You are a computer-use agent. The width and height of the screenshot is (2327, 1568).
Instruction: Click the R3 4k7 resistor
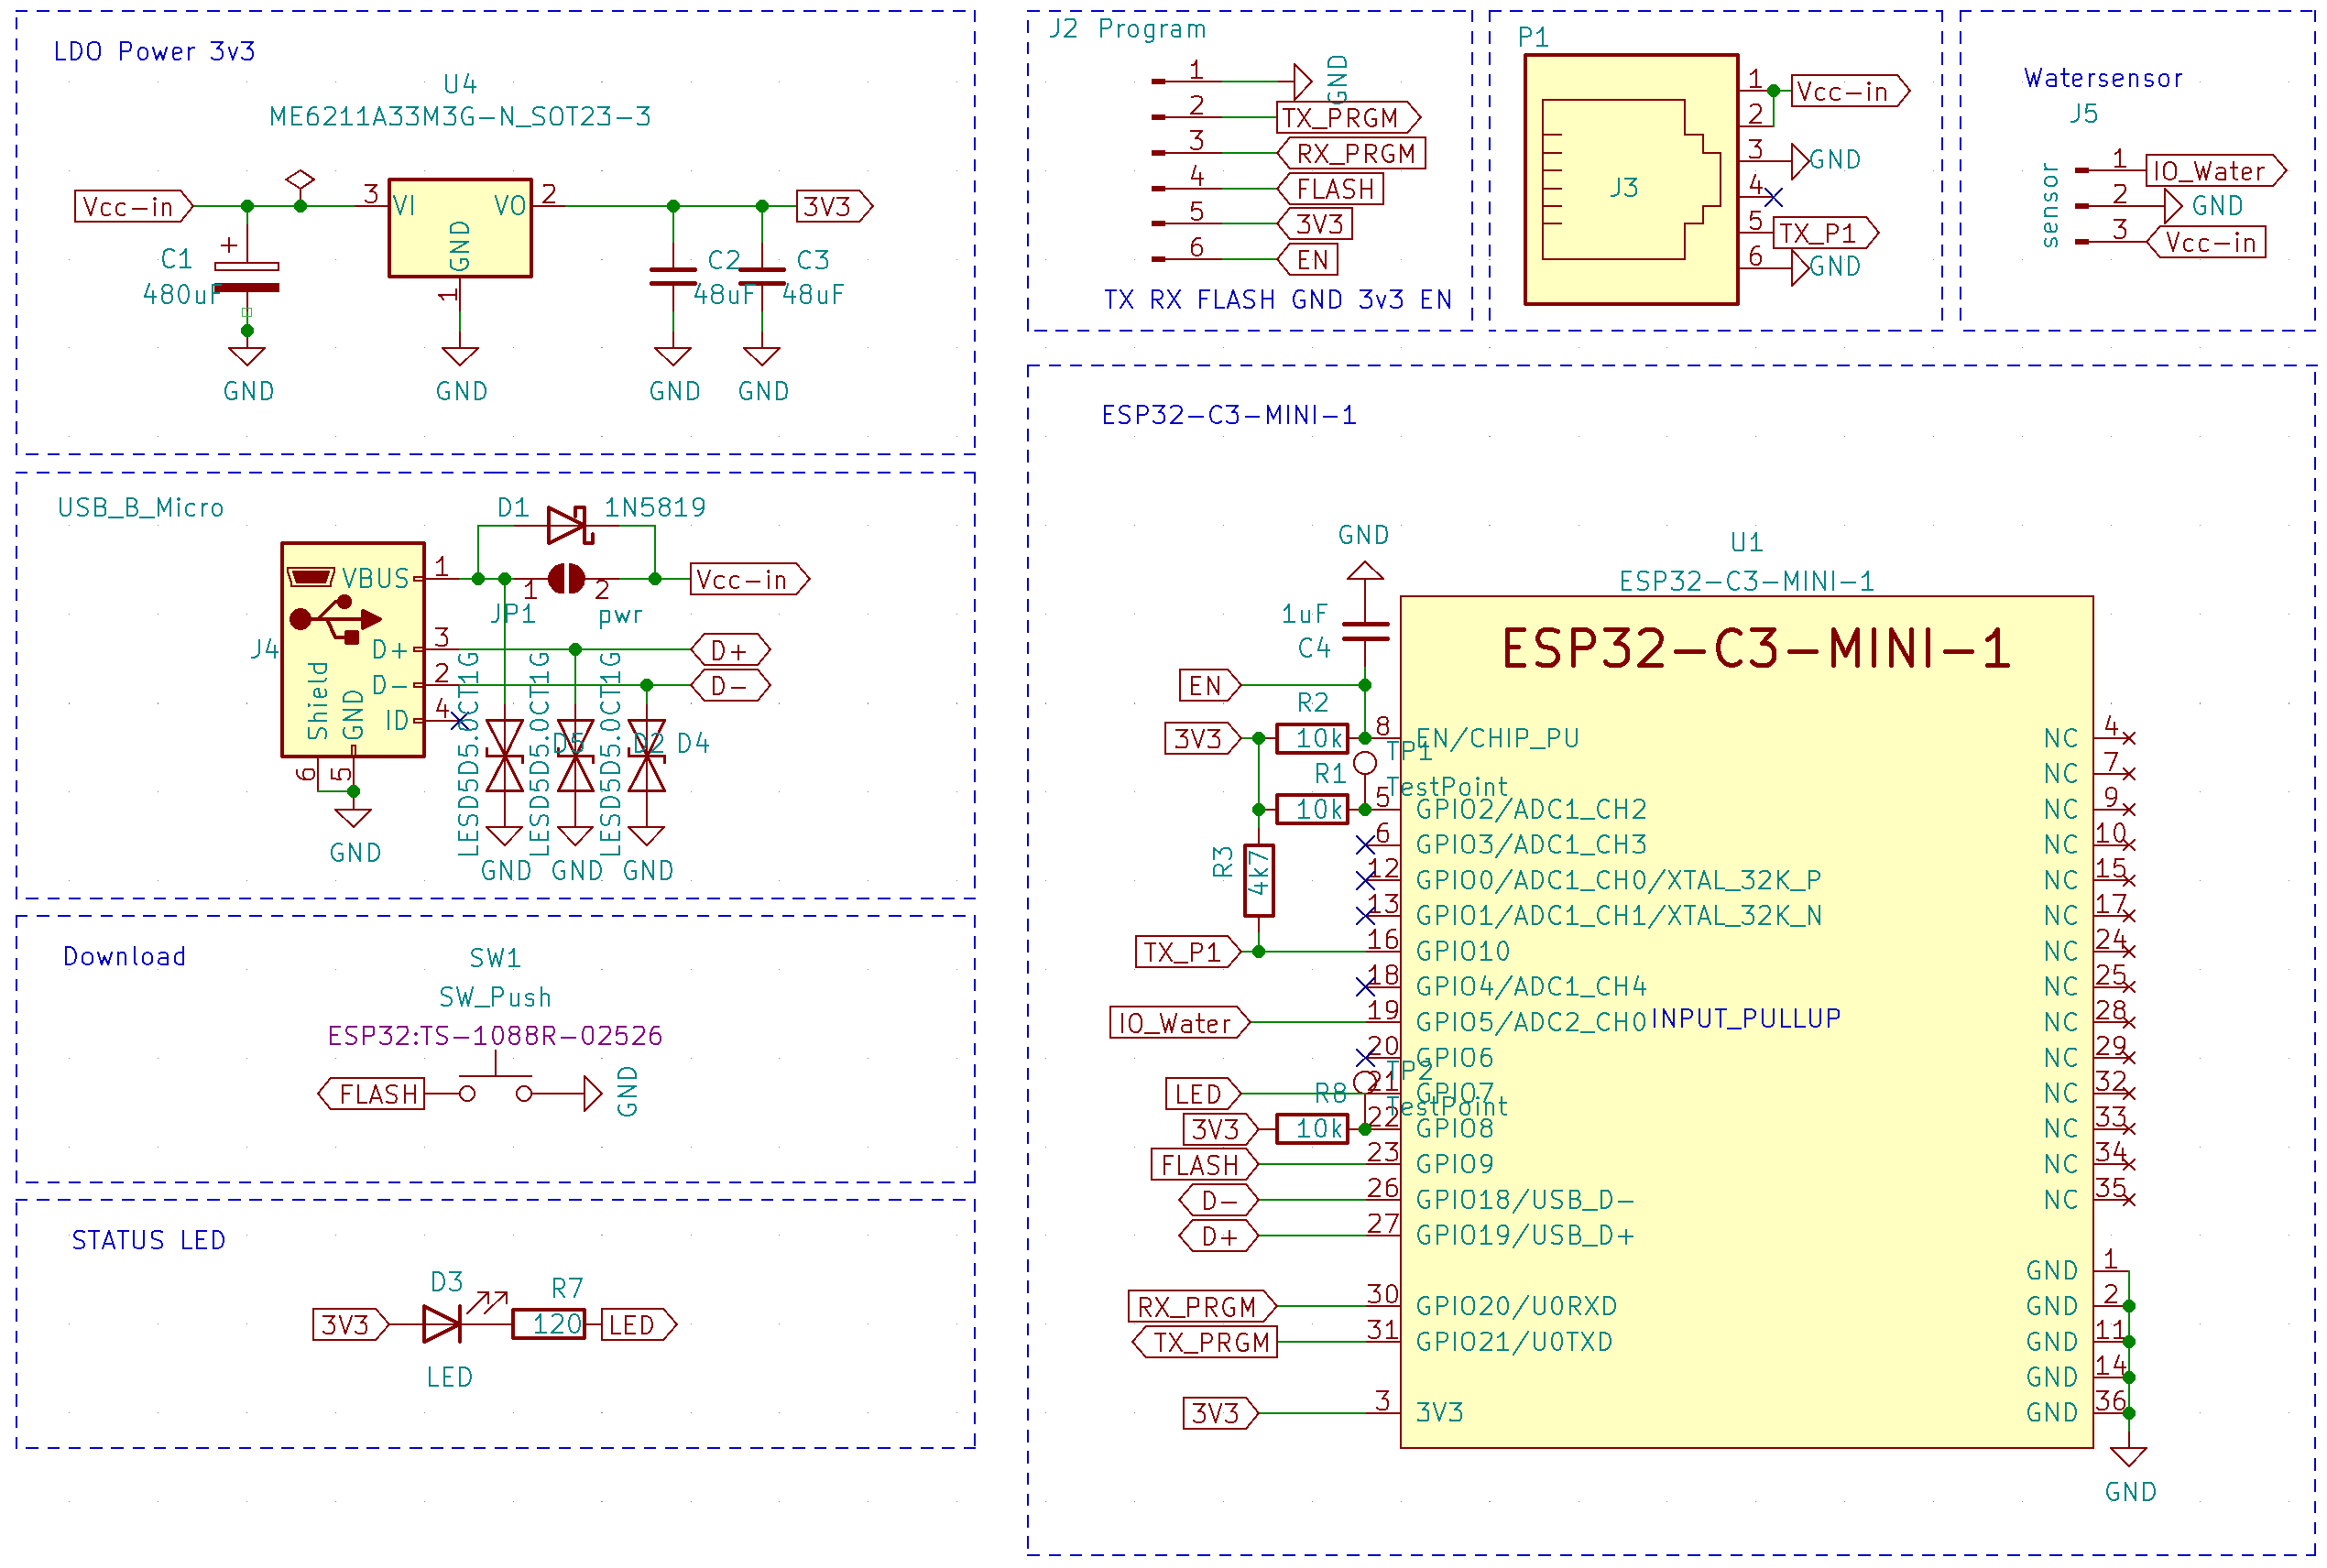click(x=1258, y=880)
